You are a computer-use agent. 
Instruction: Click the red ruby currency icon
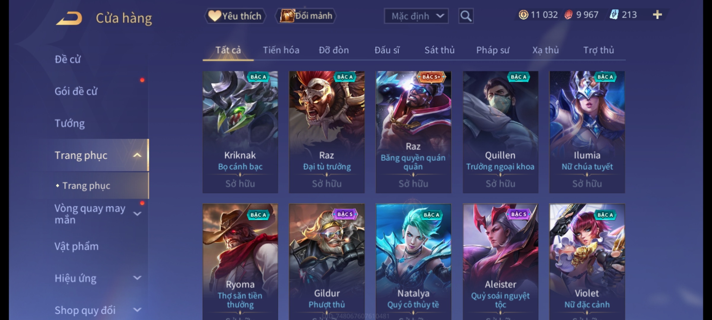568,15
